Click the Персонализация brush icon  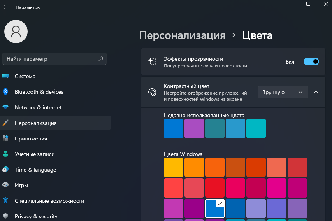[x=5, y=123]
